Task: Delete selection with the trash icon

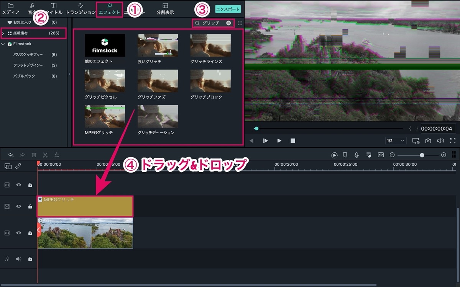Action: pyautogui.click(x=34, y=155)
